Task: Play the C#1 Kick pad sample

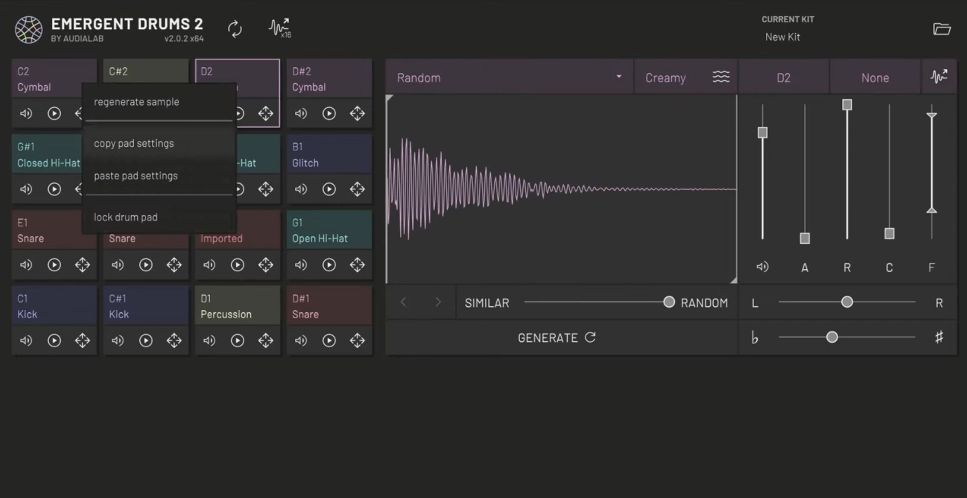Action: pos(146,341)
